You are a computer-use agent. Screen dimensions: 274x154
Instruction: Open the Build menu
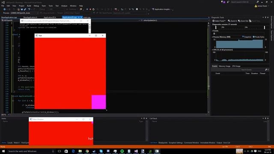[29, 6]
